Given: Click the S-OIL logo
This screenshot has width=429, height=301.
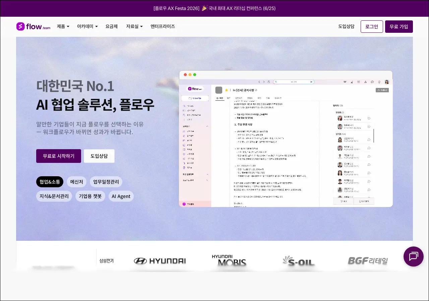Looking at the screenshot, I should pos(298,261).
